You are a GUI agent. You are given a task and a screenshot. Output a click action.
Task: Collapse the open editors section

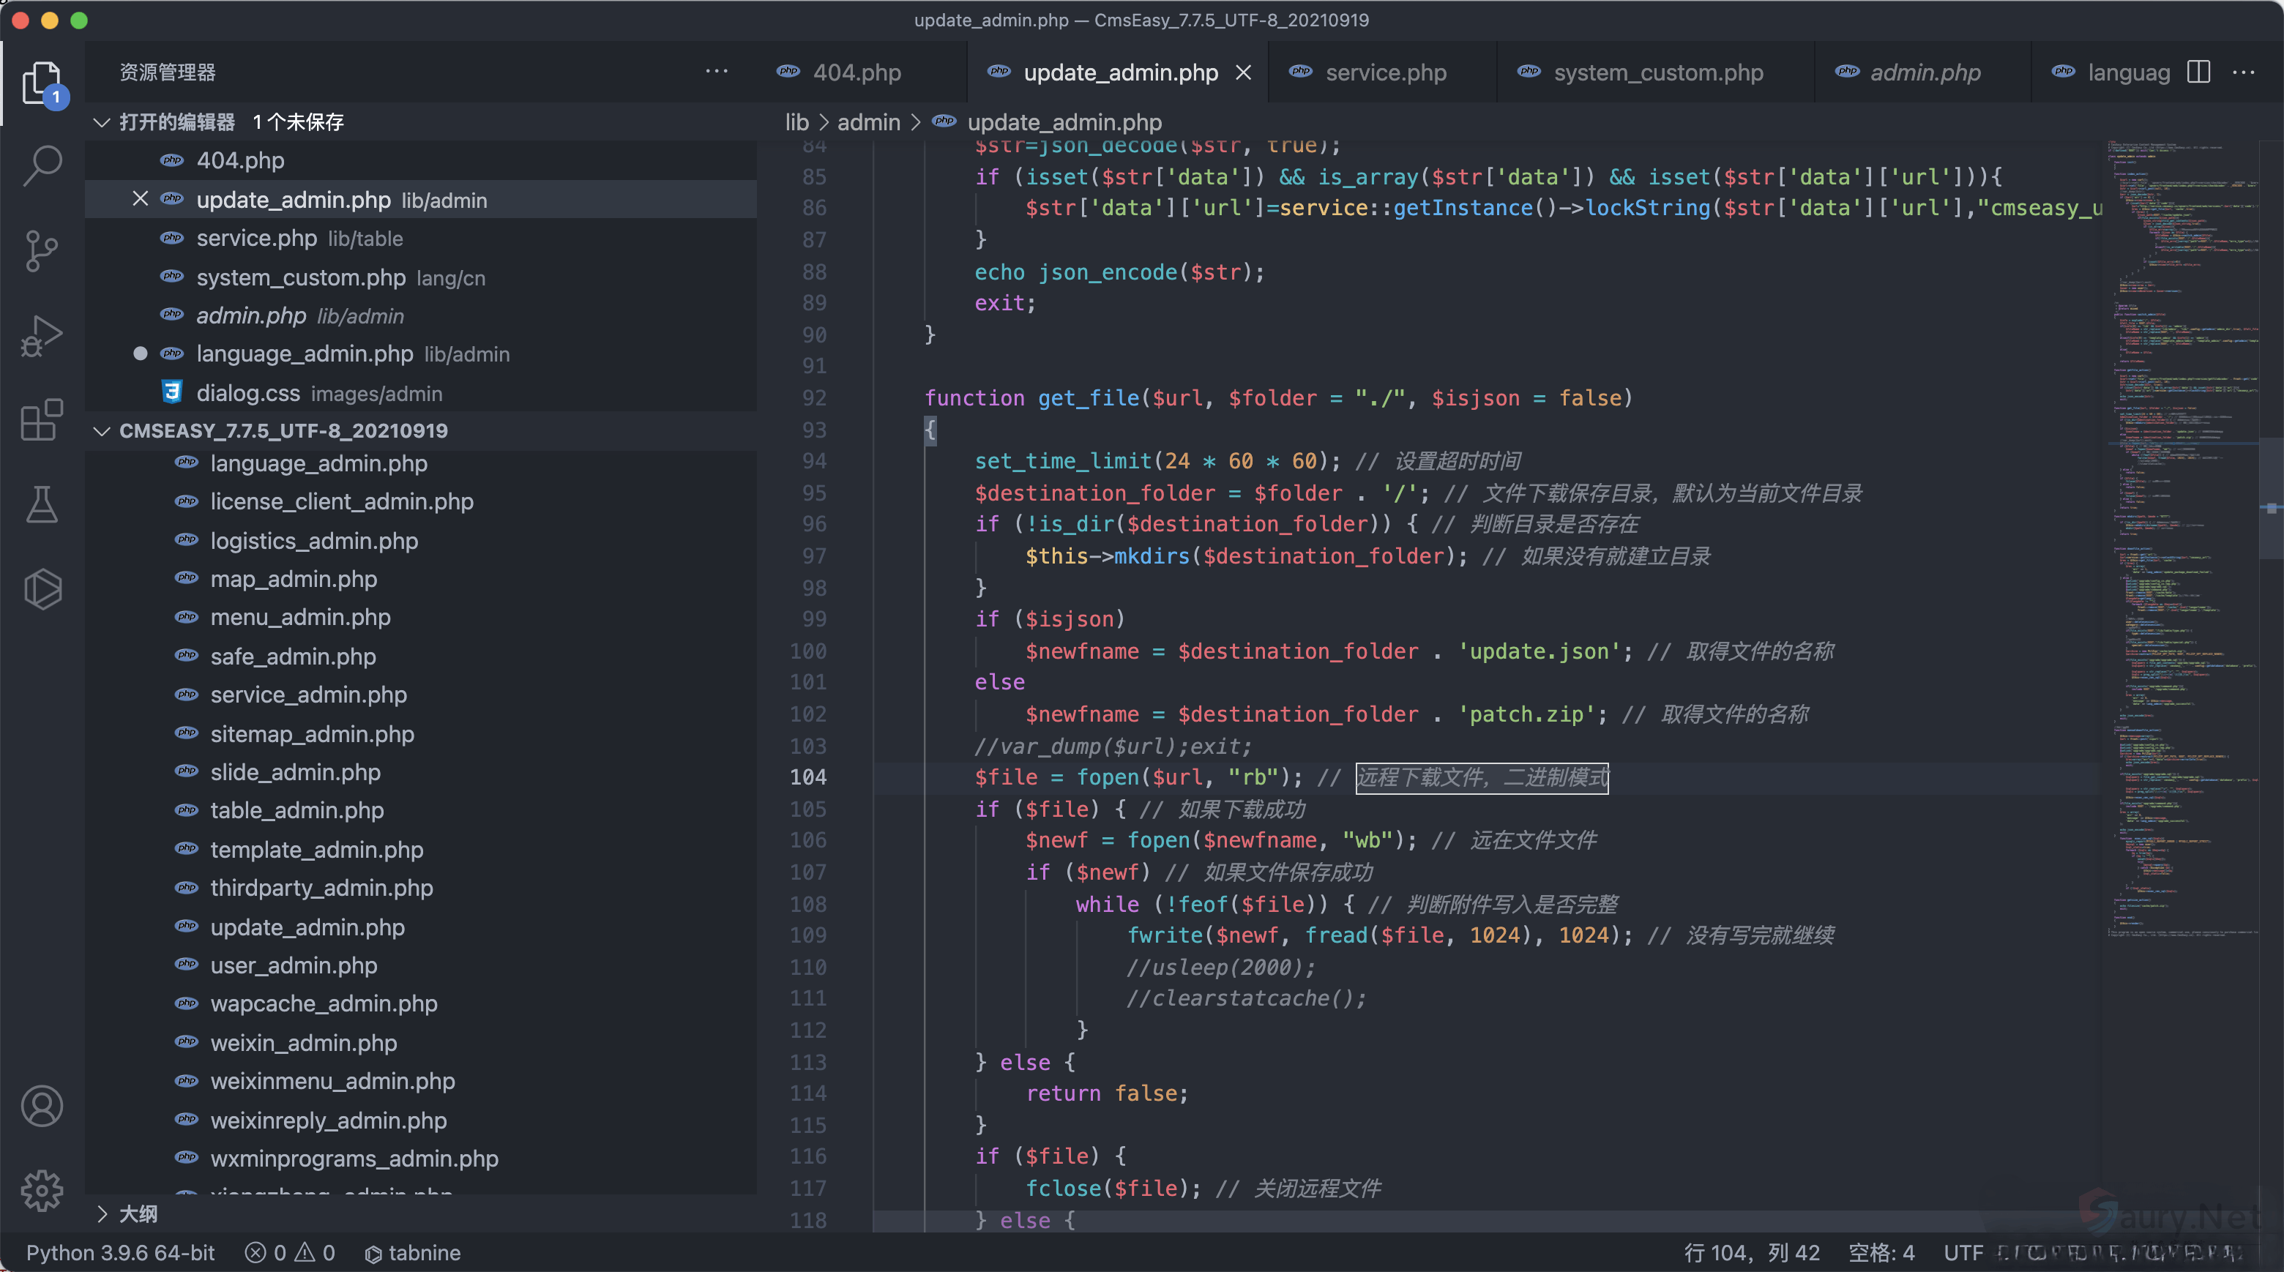click(102, 122)
